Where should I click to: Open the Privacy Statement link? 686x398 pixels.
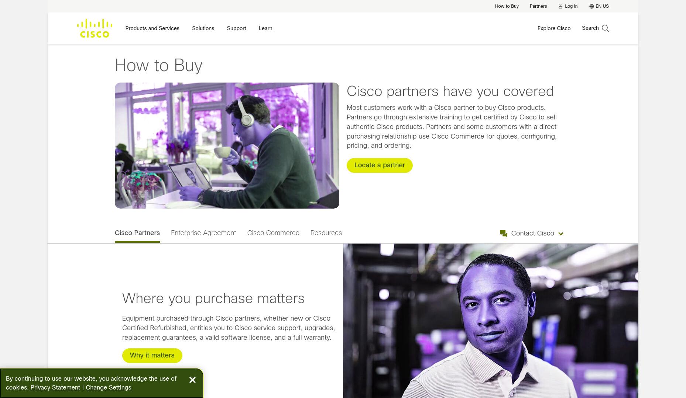[x=55, y=387]
